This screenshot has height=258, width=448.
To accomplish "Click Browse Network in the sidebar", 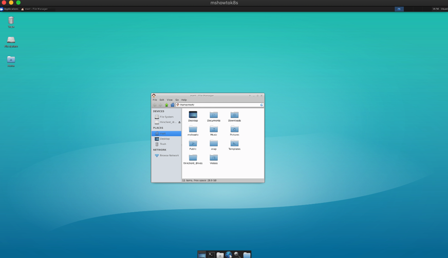I will 166,156.
